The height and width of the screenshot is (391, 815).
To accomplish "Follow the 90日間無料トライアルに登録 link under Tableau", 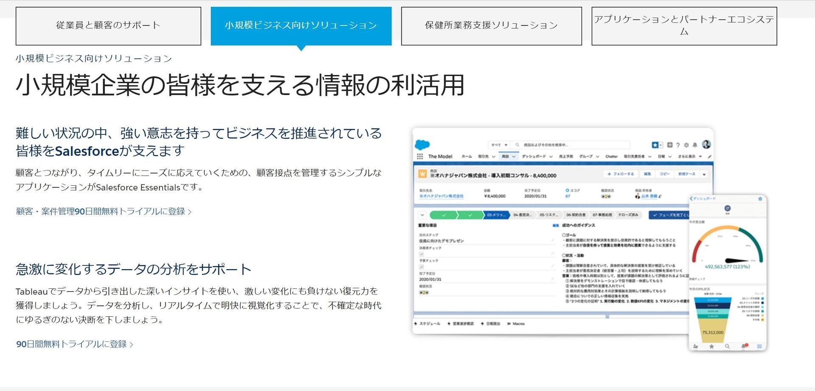I will coord(75,344).
